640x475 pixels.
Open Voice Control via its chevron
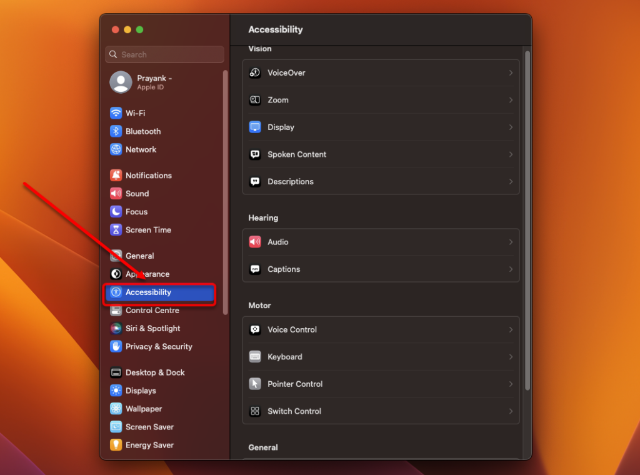[511, 330]
